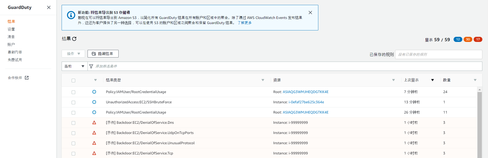
Task: Click the 隐藏结果 button
Action: pos(103,54)
